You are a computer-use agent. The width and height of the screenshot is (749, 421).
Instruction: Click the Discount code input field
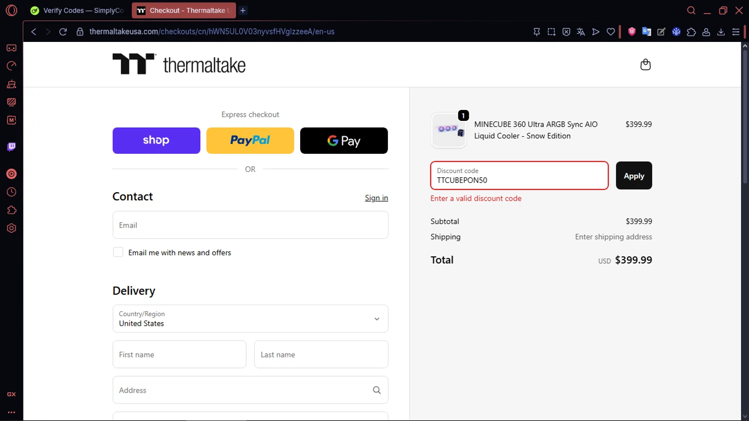coord(519,175)
